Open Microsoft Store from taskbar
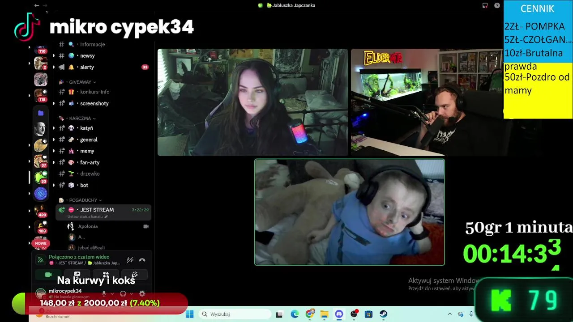Viewport: 573px width, 322px height. tap(369, 314)
